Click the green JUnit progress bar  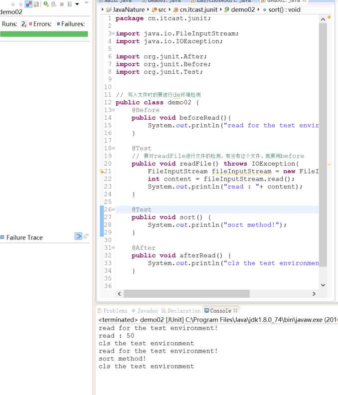pos(44,34)
